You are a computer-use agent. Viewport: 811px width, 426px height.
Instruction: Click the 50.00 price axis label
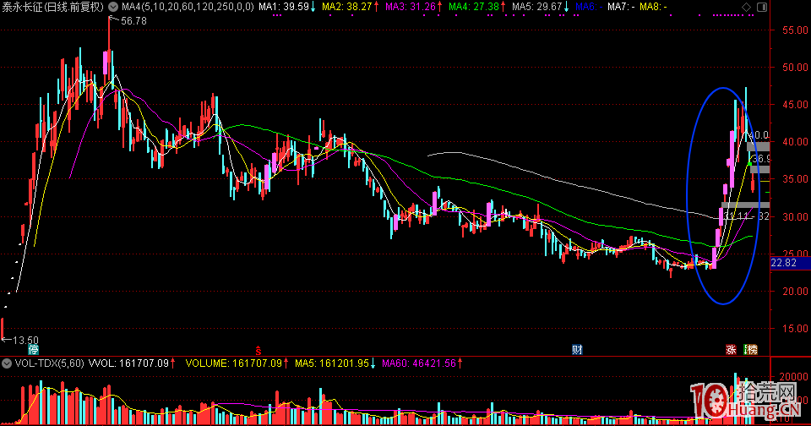(795, 68)
